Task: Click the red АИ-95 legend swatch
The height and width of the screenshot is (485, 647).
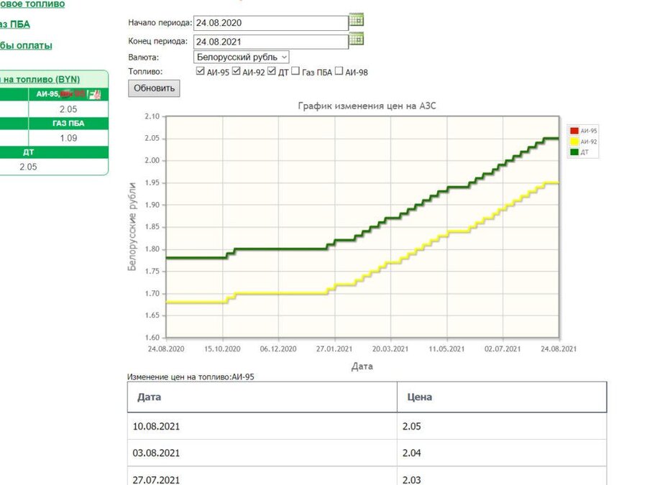Action: (574, 131)
